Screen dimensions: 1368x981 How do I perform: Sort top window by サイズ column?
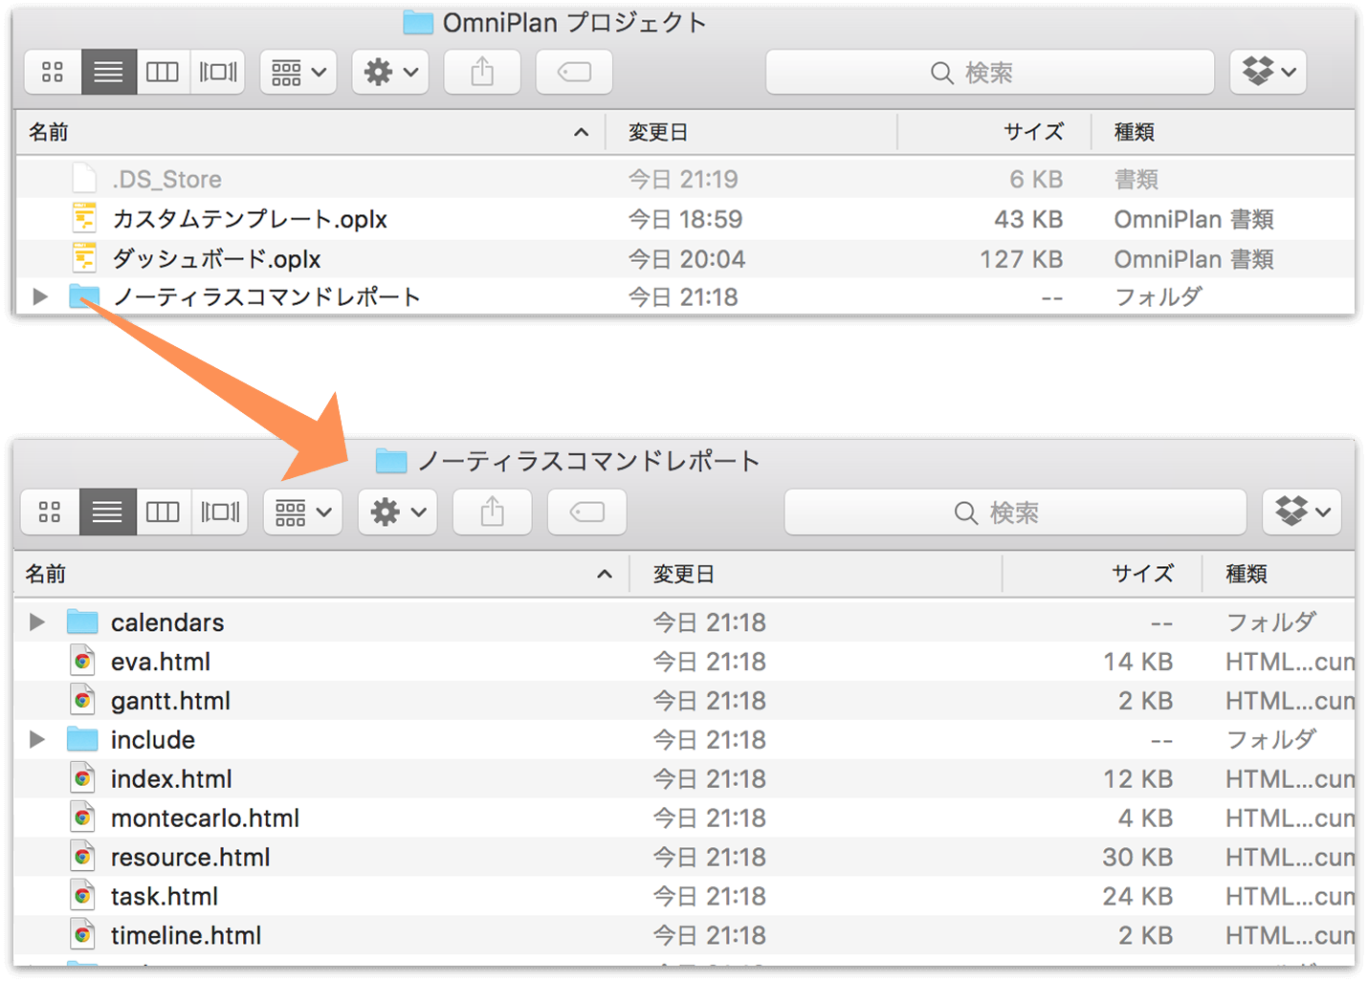(x=995, y=132)
